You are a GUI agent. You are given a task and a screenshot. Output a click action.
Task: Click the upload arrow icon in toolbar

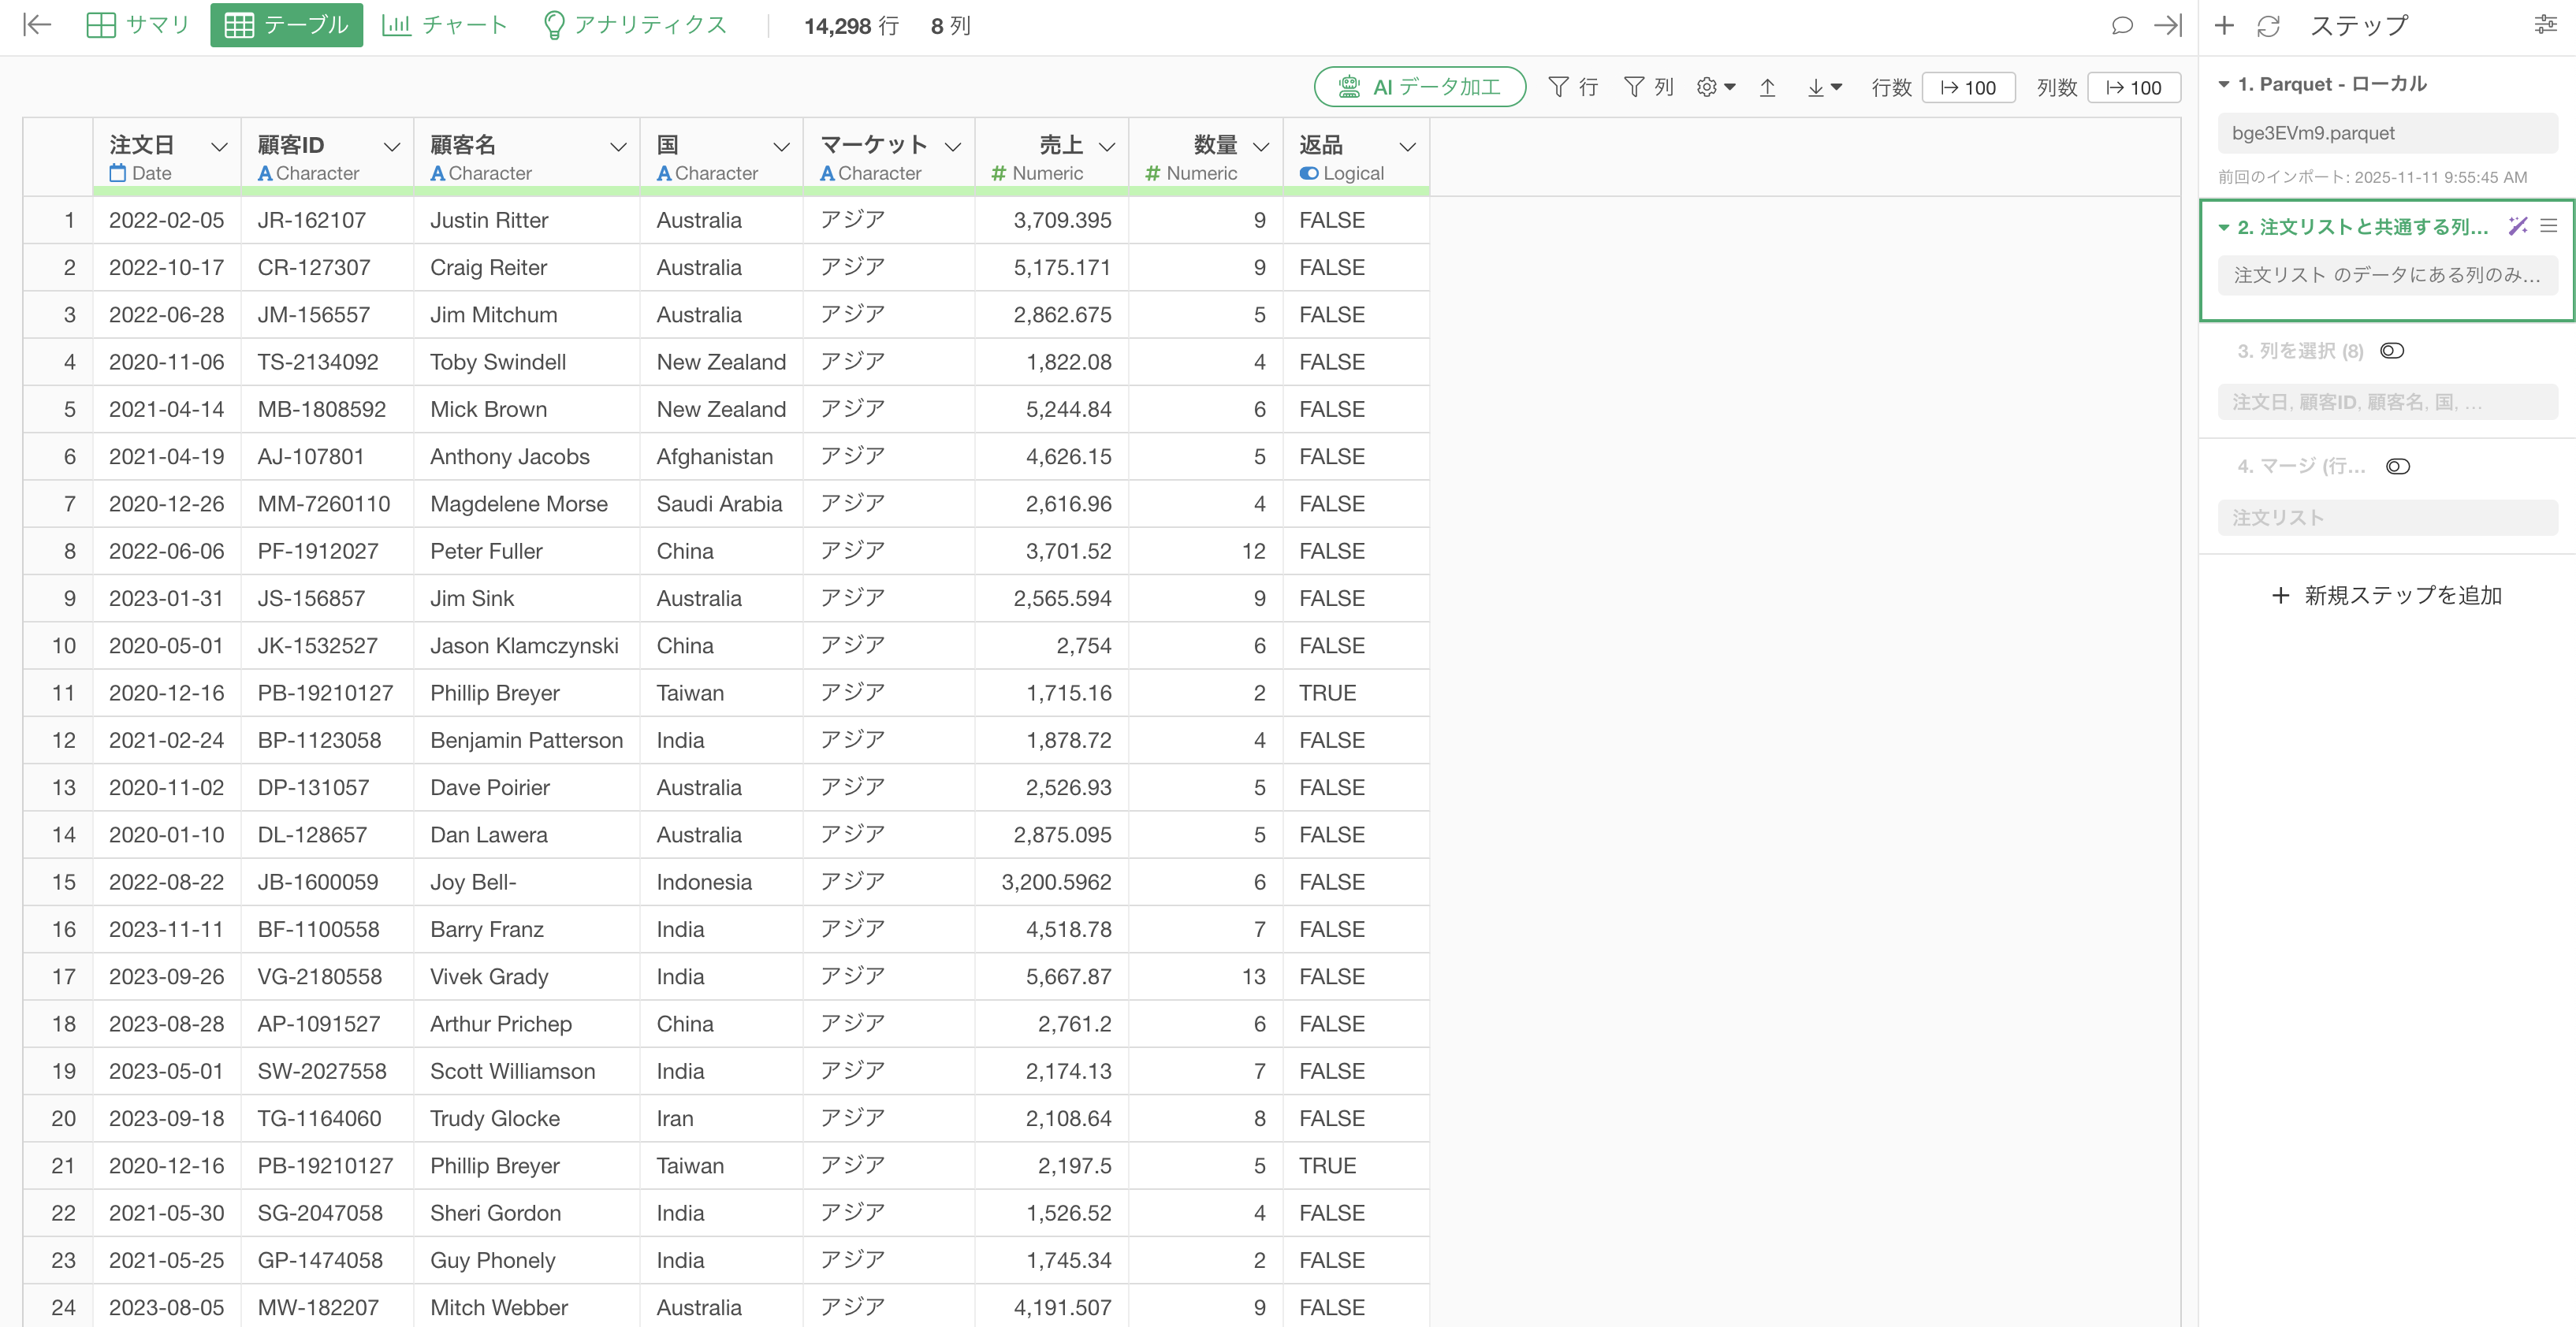(1767, 88)
